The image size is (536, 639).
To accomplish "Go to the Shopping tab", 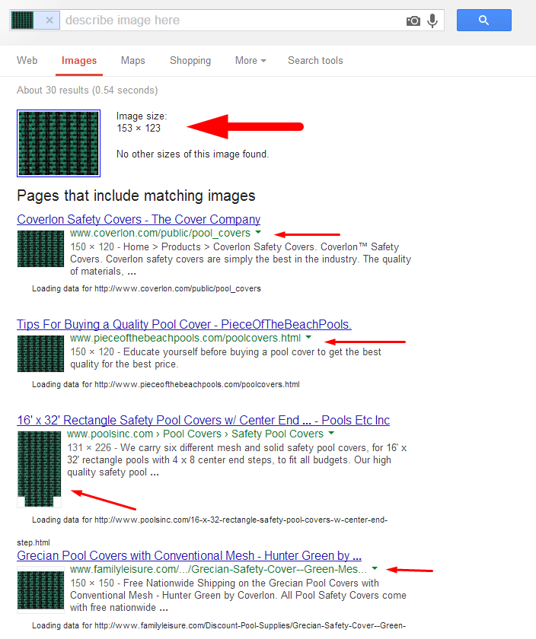I will pos(190,60).
